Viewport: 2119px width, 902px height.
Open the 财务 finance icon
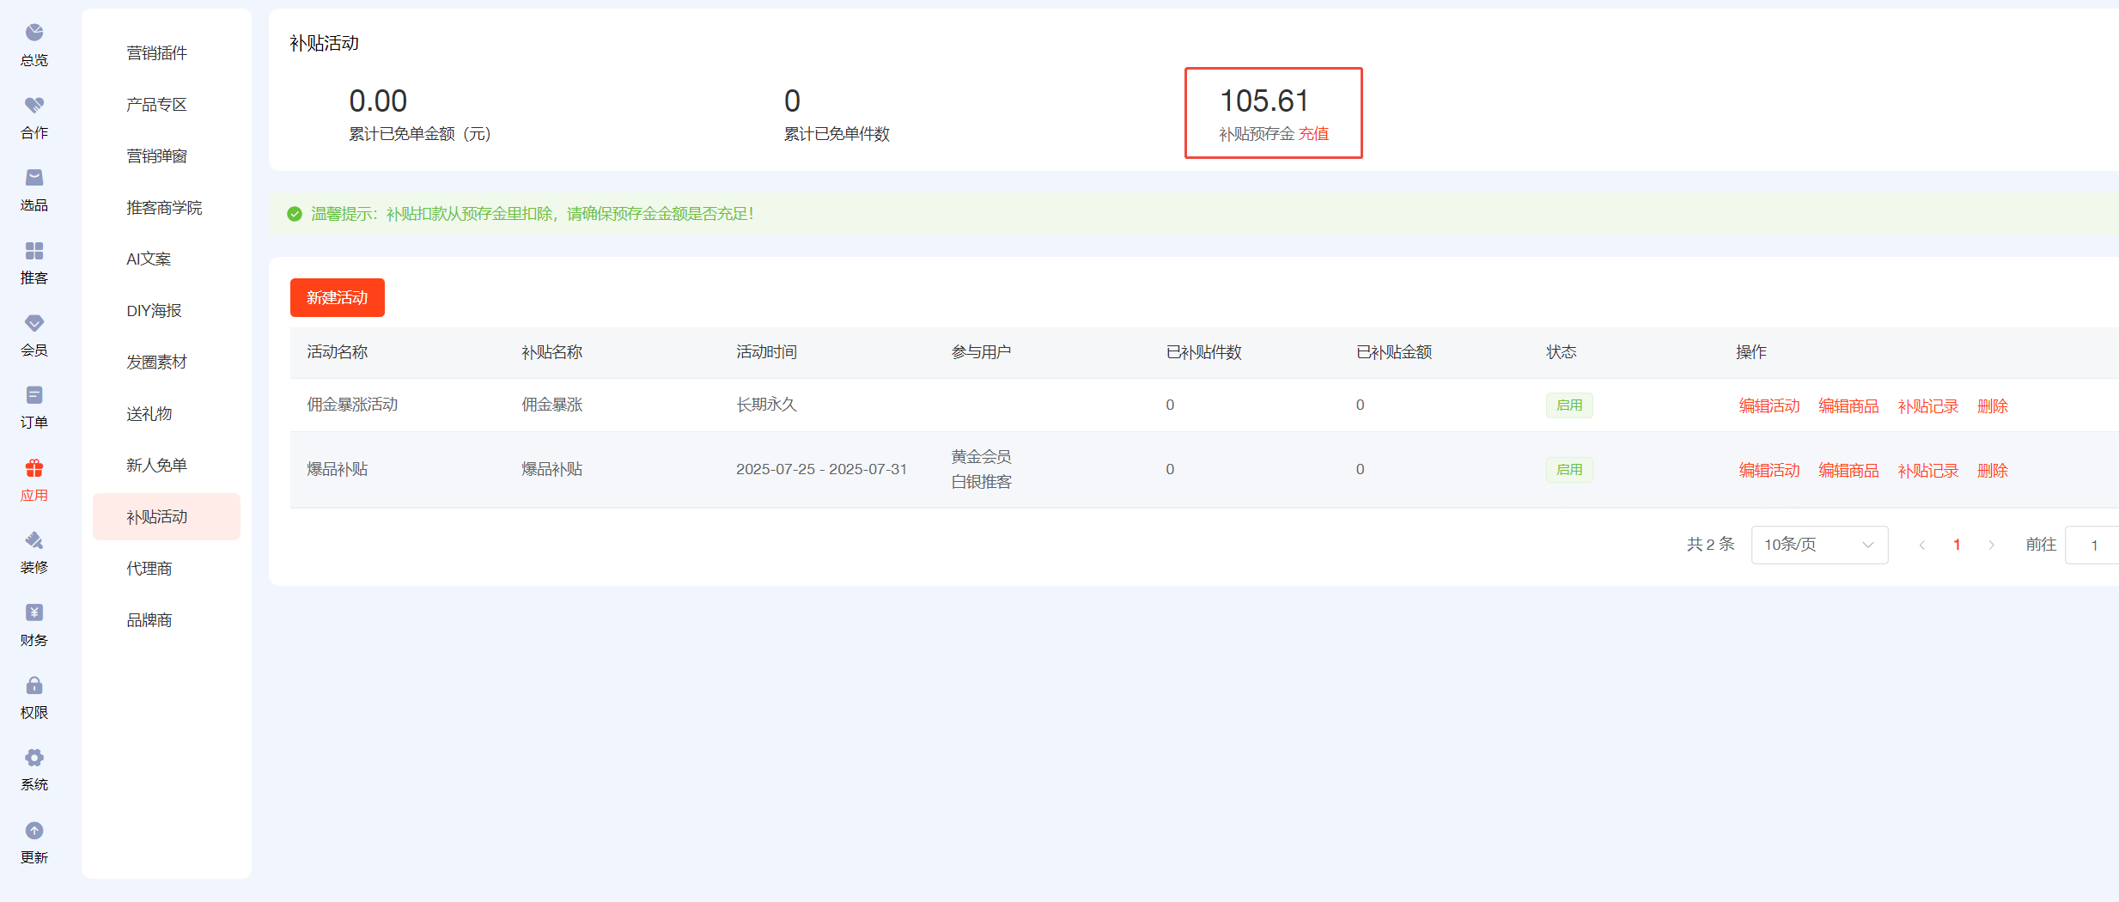tap(34, 613)
